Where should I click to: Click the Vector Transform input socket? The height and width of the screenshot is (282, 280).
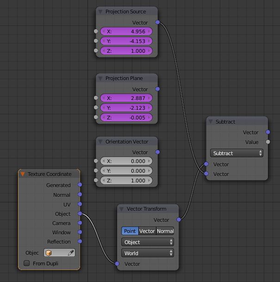click(117, 263)
